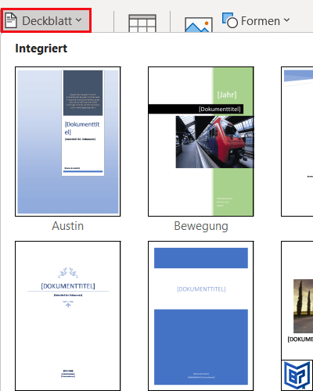Click the Bewegung label text
Image resolution: width=313 pixels, height=391 pixels.
click(x=201, y=226)
